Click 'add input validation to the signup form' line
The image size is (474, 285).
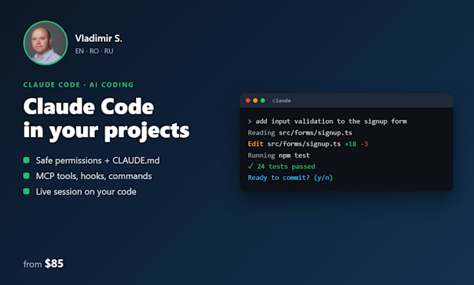coord(331,121)
